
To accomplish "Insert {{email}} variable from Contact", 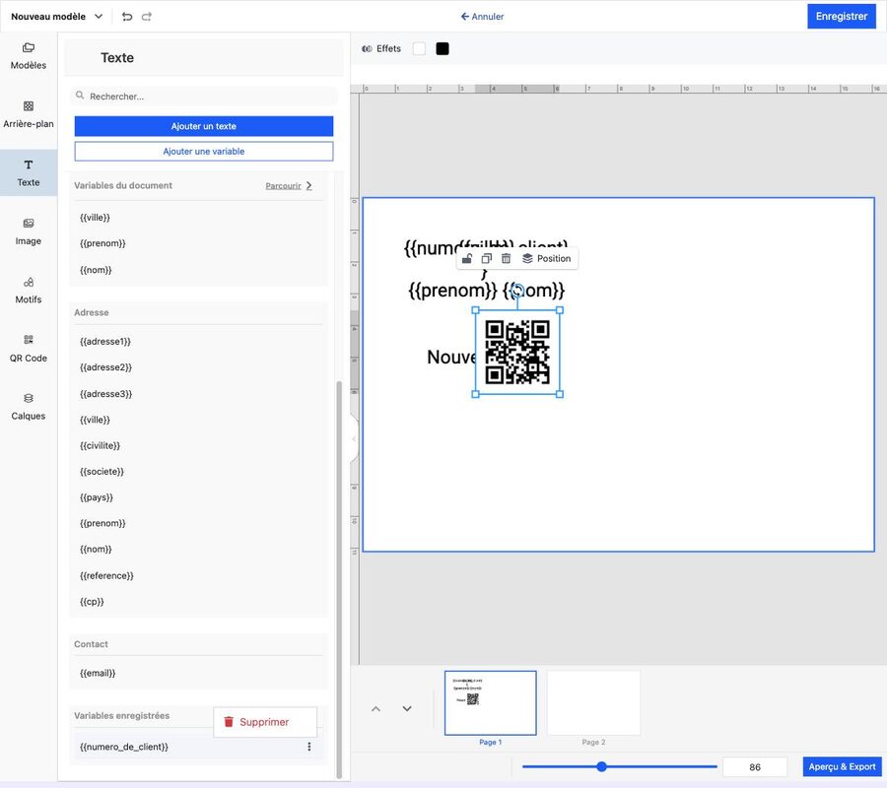I will point(98,674).
